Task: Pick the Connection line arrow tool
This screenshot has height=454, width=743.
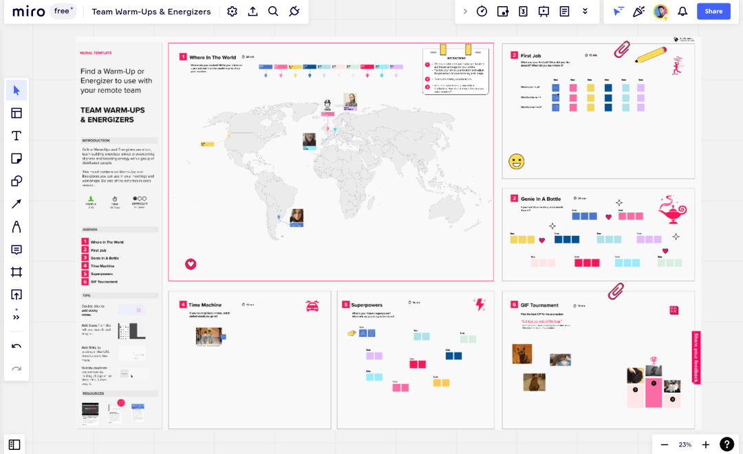Action: coord(17,204)
